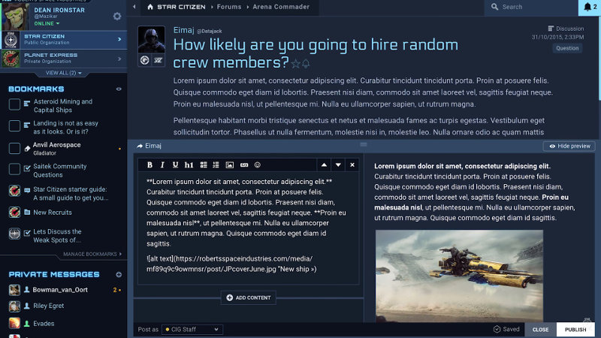Viewport: 601px width, 338px height.
Task: Apply bold formatting in the editor toolbar
Action: 149,164
